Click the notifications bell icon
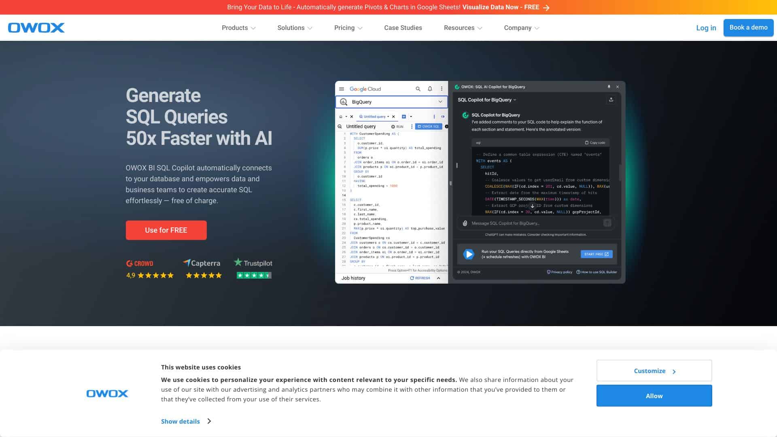The image size is (777, 437). 430,89
